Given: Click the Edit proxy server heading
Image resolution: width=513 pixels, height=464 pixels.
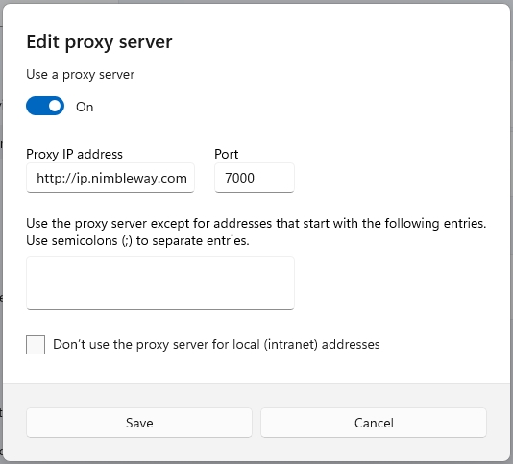Looking at the screenshot, I should pyautogui.click(x=99, y=42).
